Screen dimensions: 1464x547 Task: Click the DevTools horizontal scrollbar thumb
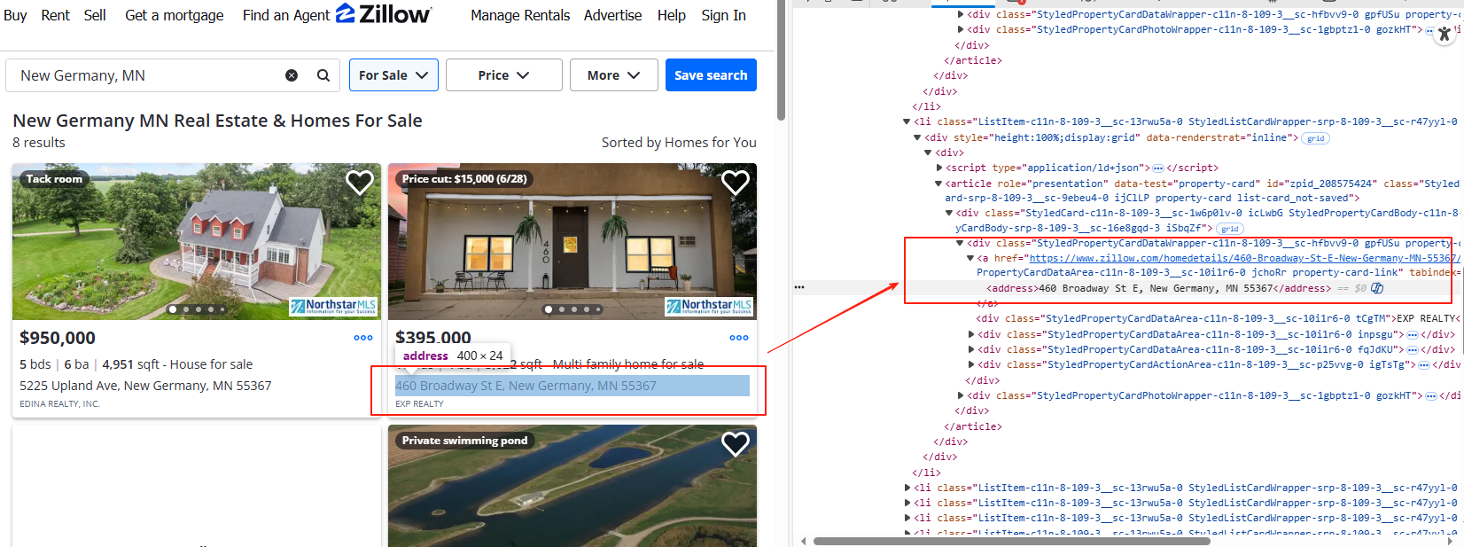(1011, 541)
